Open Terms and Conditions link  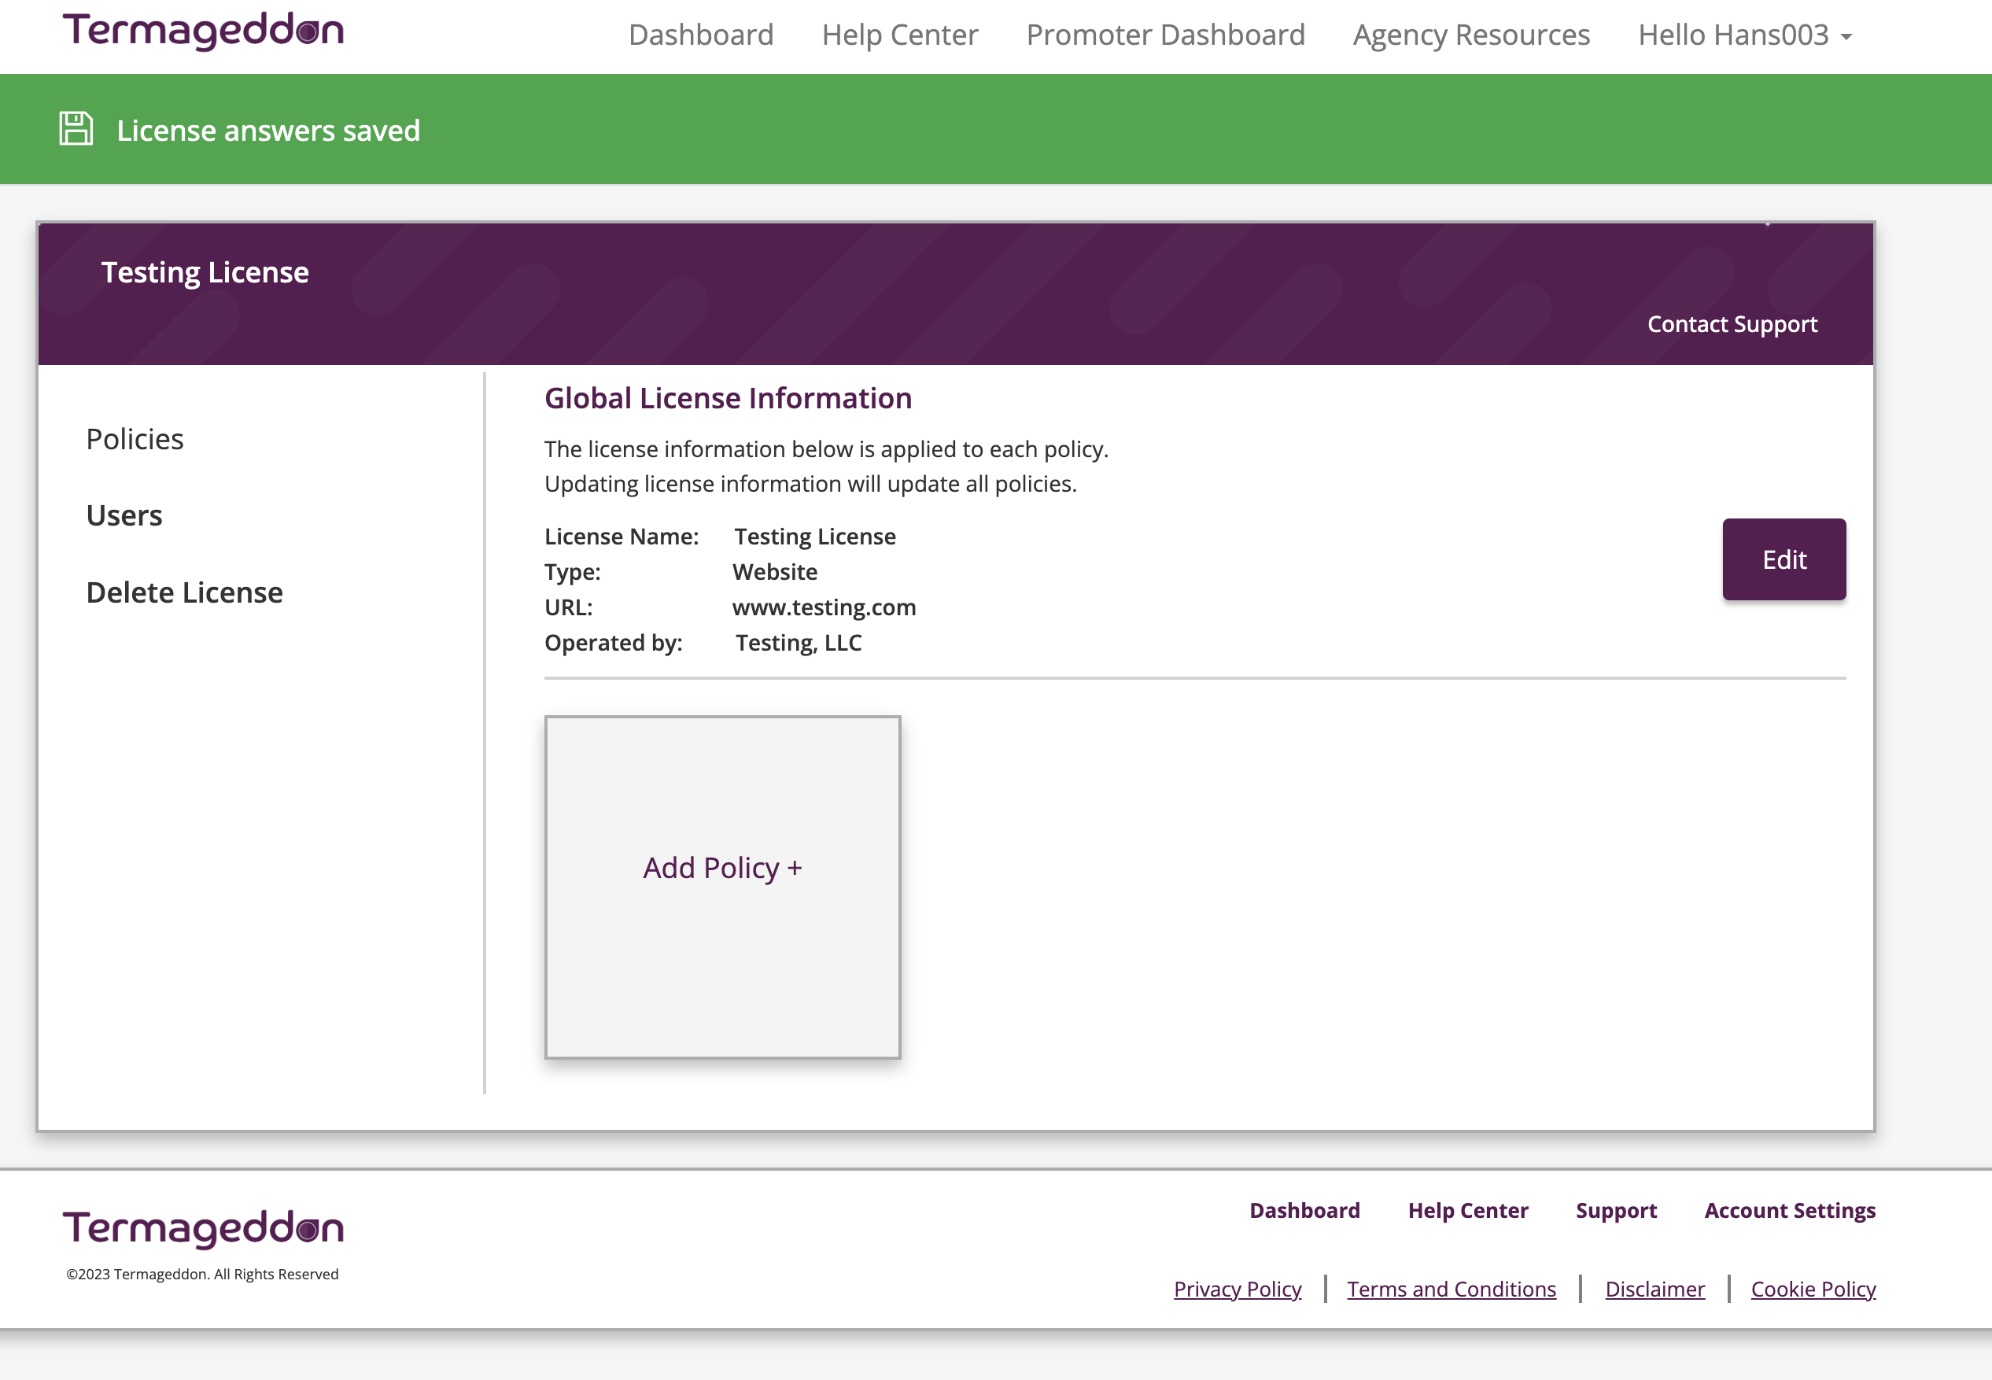point(1451,1290)
